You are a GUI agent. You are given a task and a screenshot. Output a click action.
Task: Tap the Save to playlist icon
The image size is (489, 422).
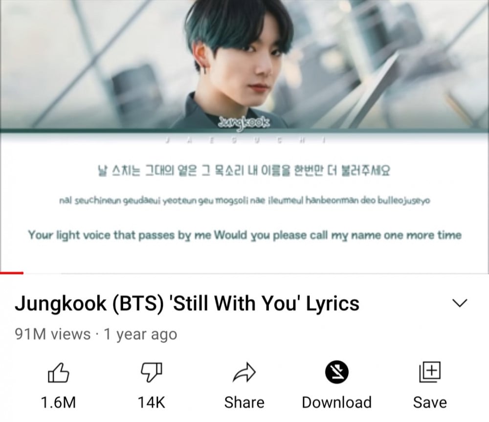pos(430,372)
